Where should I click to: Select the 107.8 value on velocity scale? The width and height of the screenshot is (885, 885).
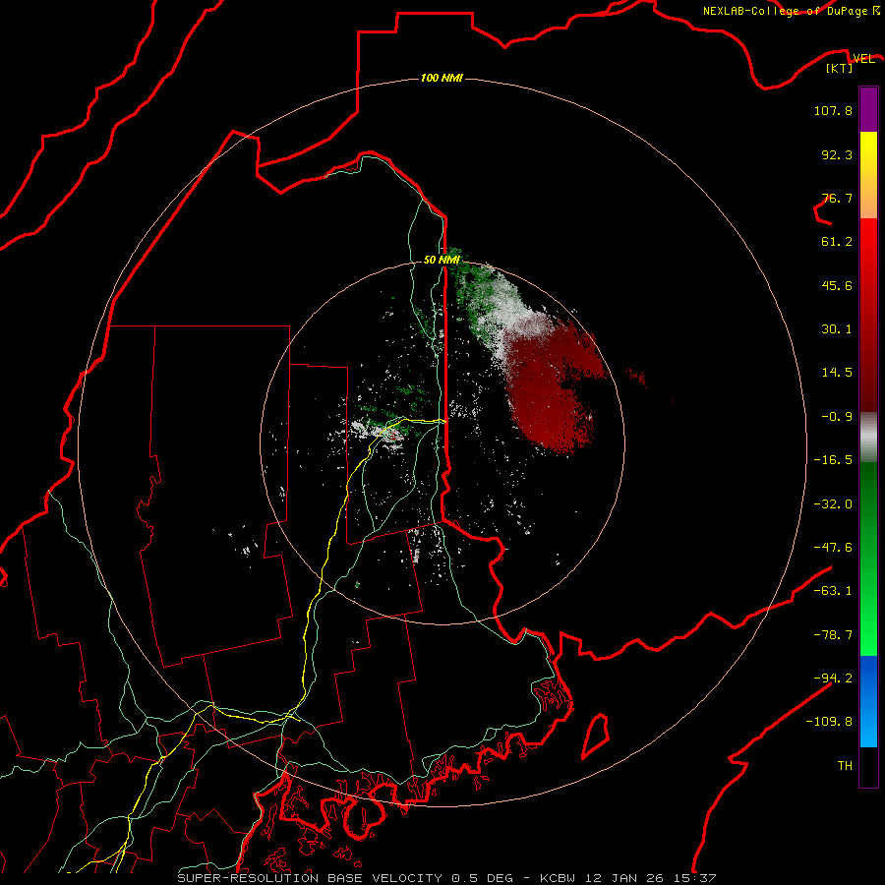[833, 110]
